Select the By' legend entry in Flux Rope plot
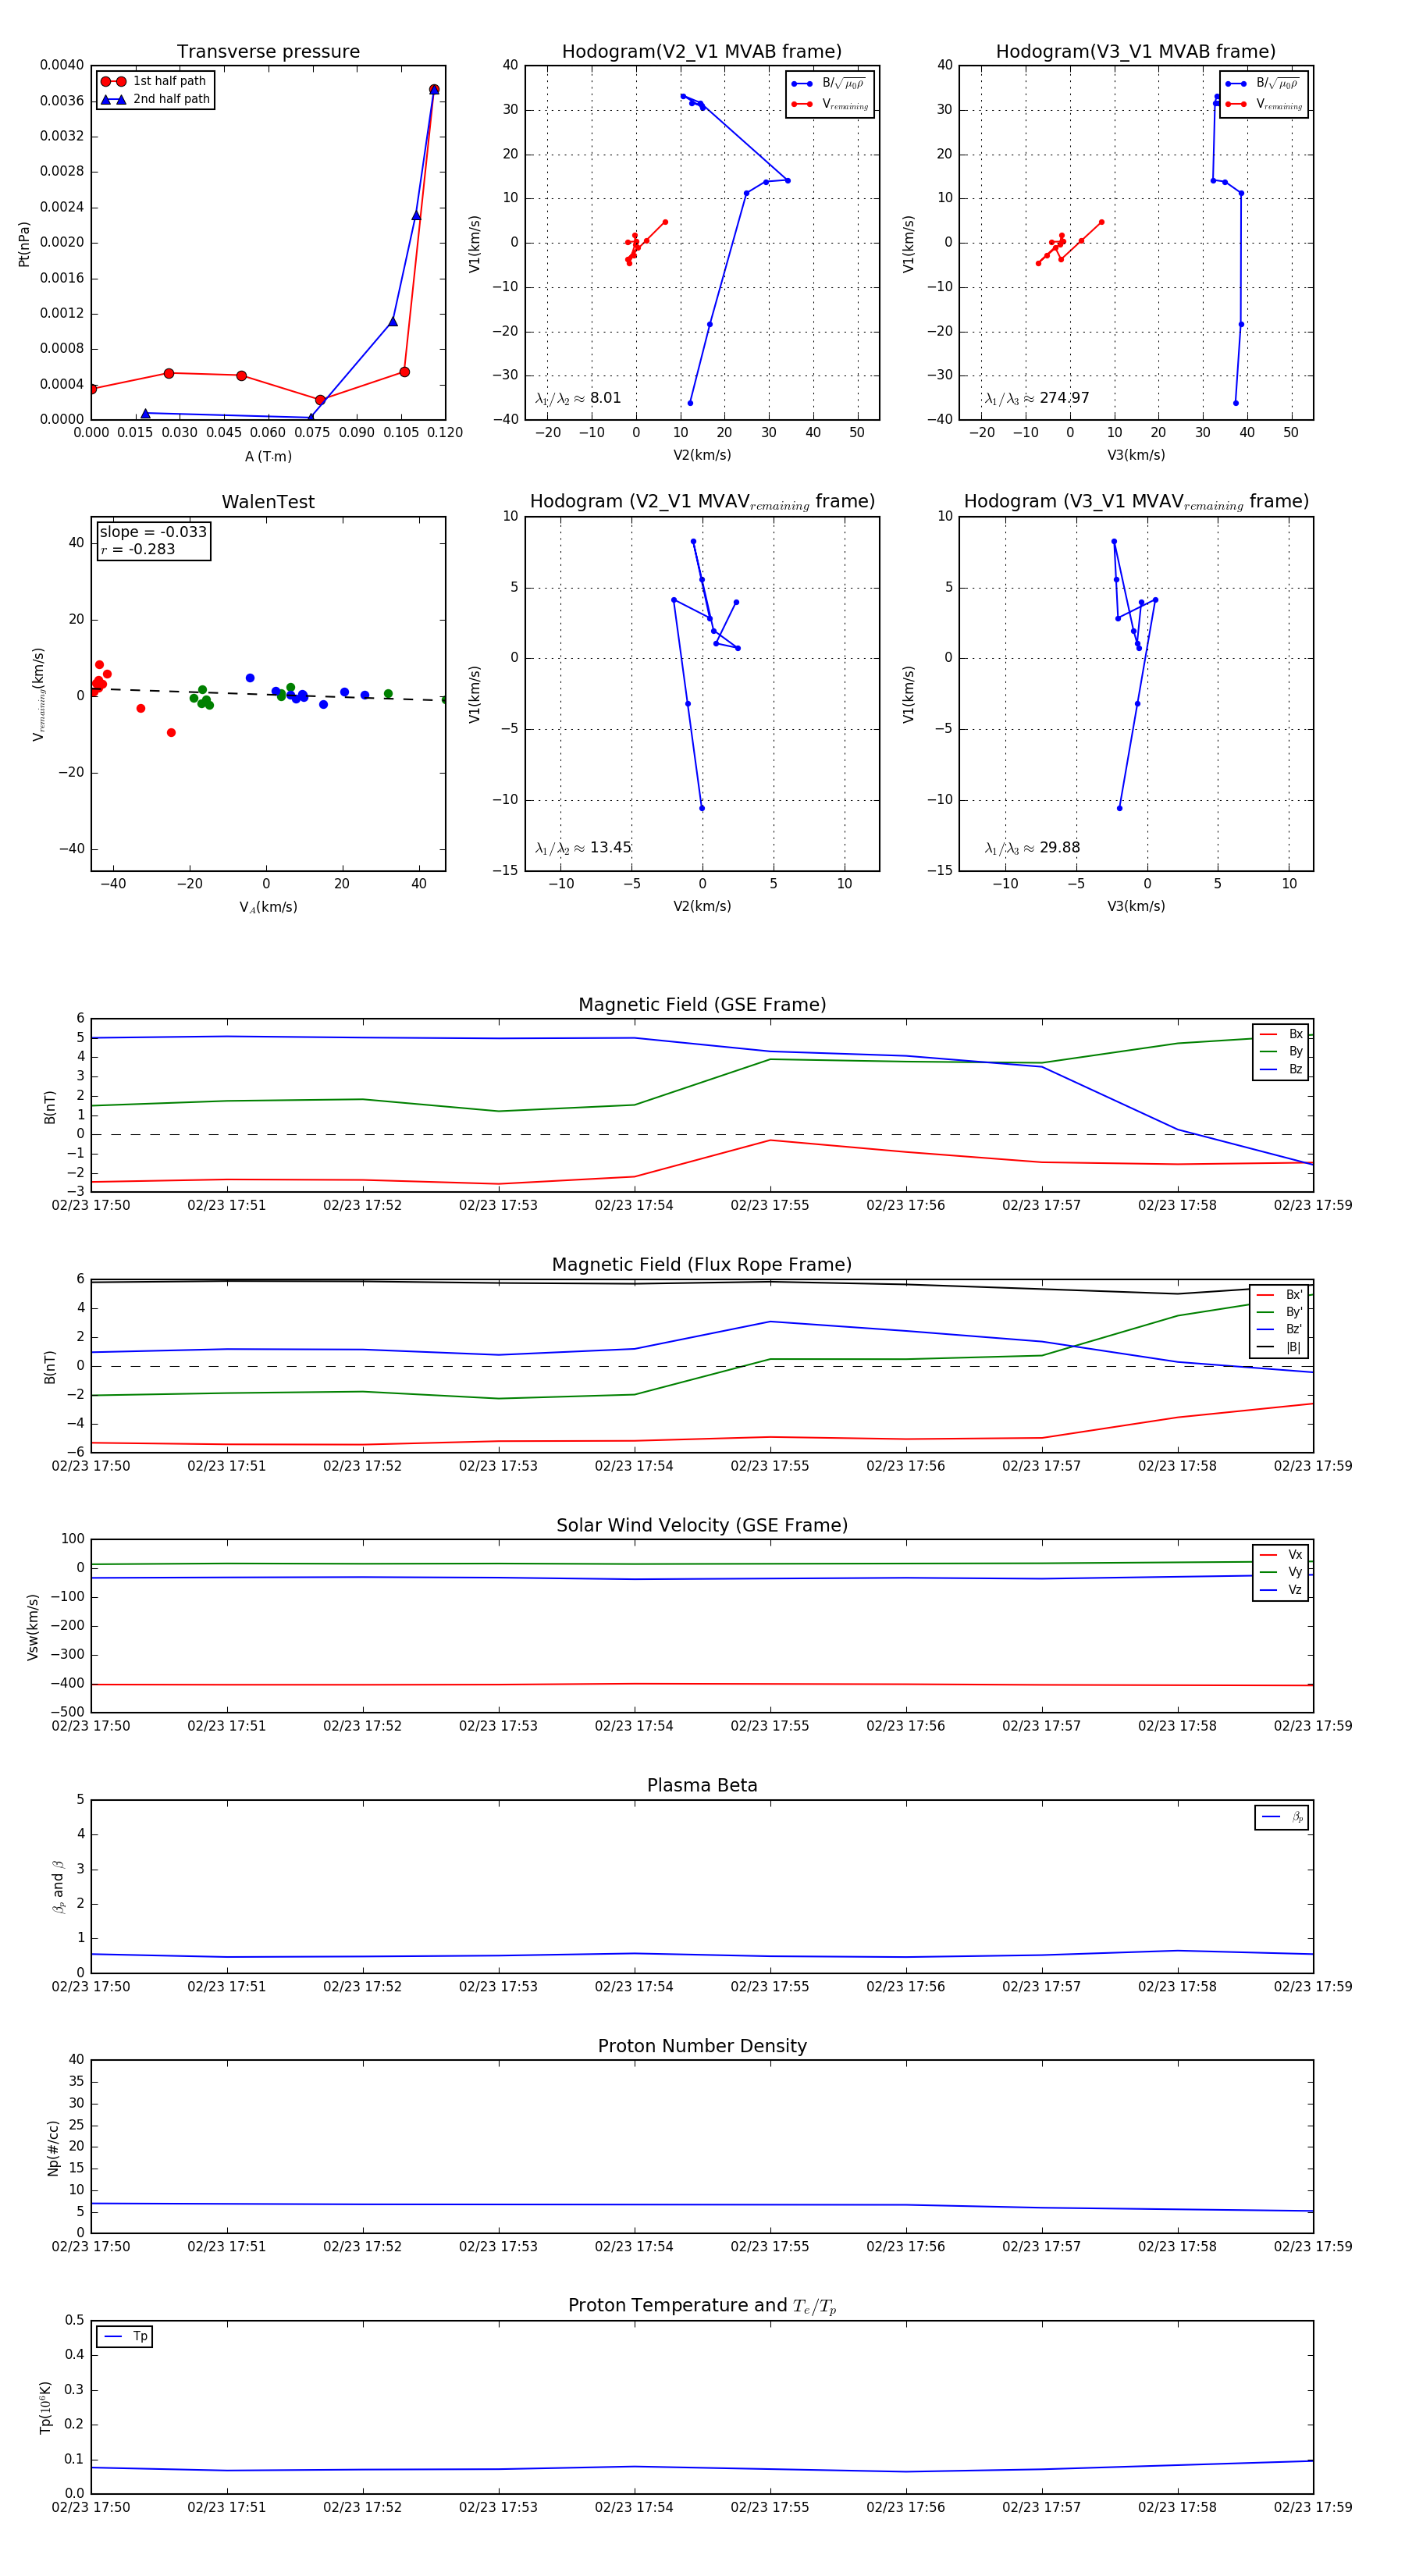The height and width of the screenshot is (2576, 1405). click(x=1280, y=1312)
